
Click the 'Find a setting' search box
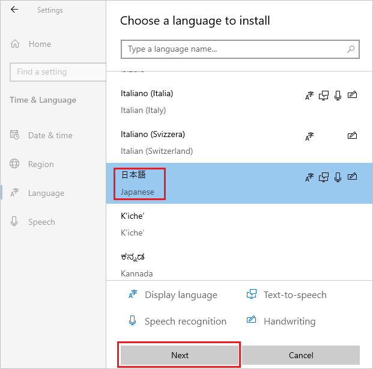(57, 72)
